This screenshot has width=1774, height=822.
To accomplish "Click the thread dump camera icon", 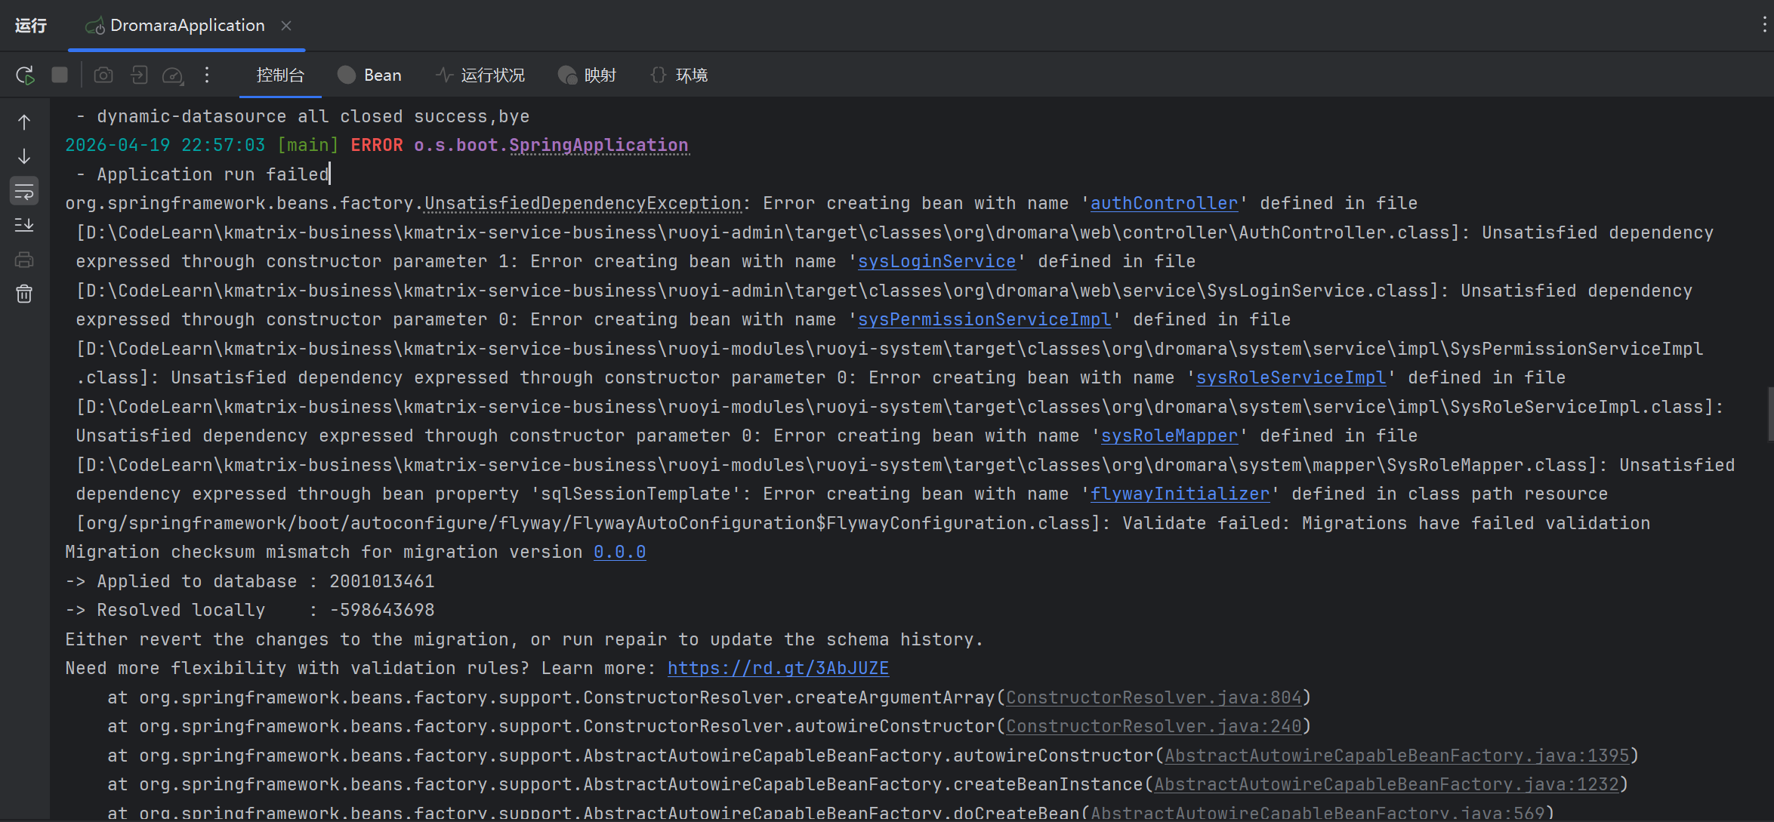I will (103, 75).
